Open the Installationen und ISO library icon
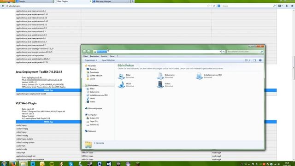The width and height of the screenshot is (295, 166). click(x=199, y=76)
